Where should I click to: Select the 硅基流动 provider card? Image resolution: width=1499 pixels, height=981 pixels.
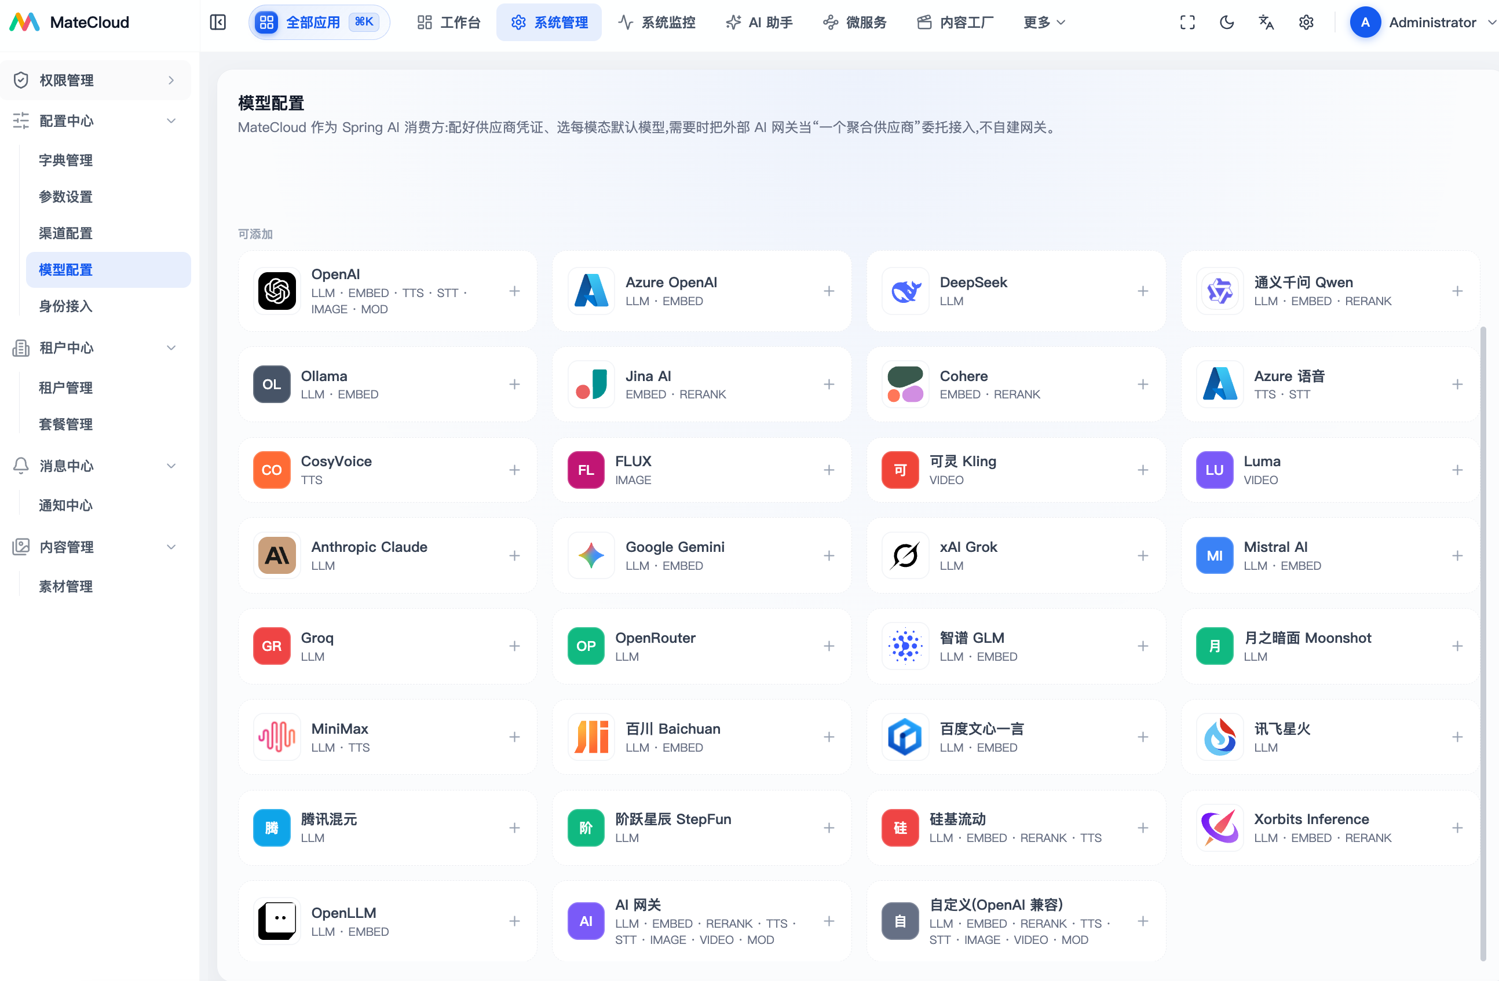[x=1015, y=828]
